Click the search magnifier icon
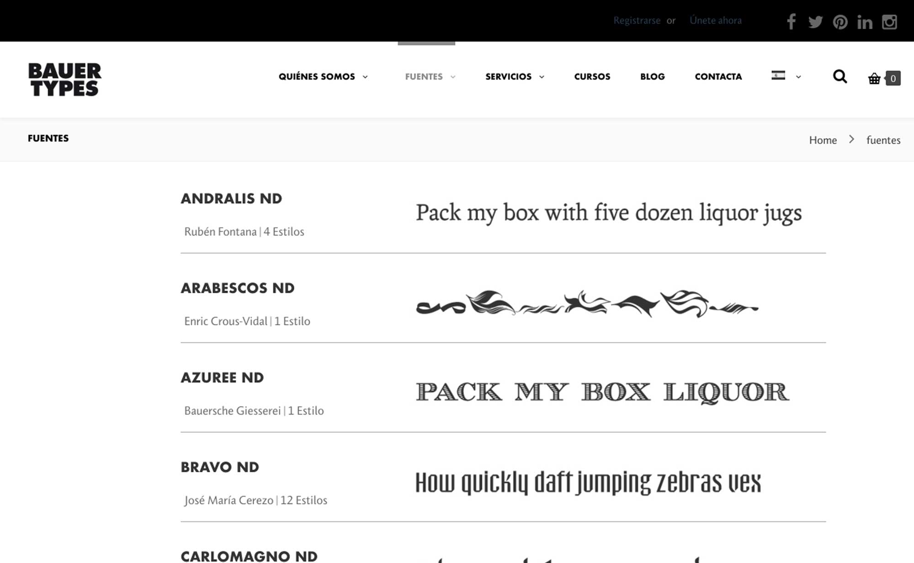Viewport: 914px width, 563px height. [840, 77]
